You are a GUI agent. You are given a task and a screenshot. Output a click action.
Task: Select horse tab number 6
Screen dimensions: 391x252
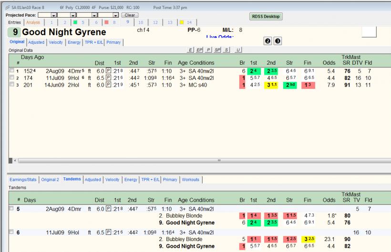pyautogui.click(x=96, y=22)
